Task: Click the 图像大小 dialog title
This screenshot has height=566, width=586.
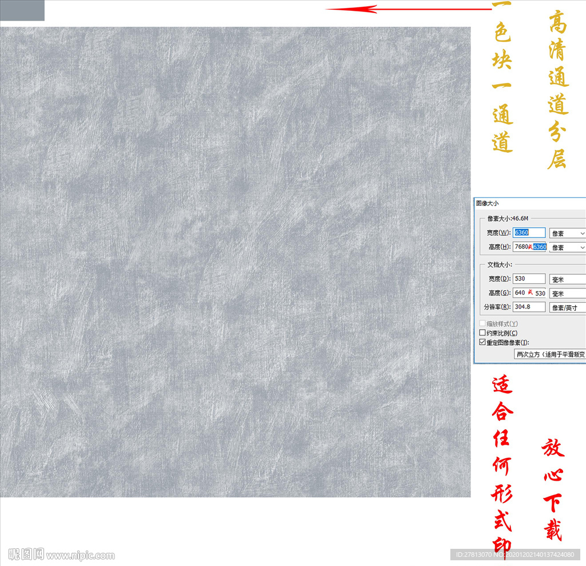Action: click(488, 203)
